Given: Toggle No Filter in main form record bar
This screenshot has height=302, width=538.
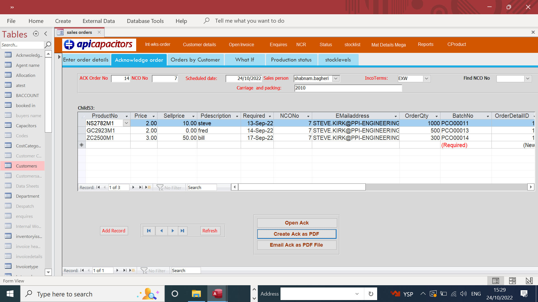Looking at the screenshot, I should click(153, 271).
